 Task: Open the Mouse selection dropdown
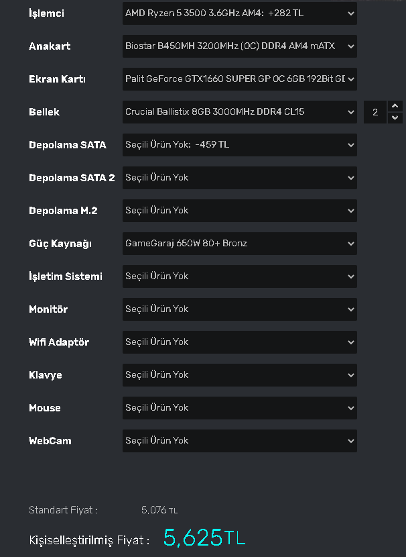[x=239, y=407]
